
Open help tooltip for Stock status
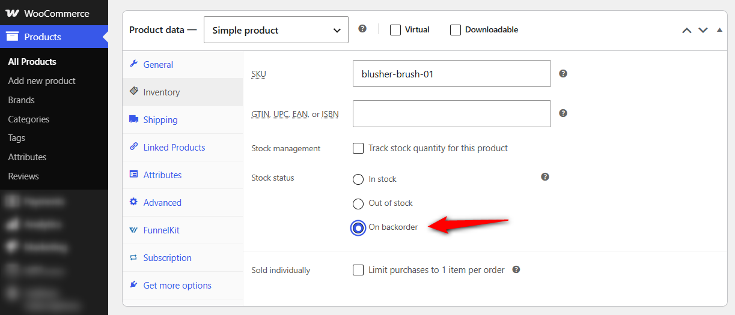pos(545,177)
